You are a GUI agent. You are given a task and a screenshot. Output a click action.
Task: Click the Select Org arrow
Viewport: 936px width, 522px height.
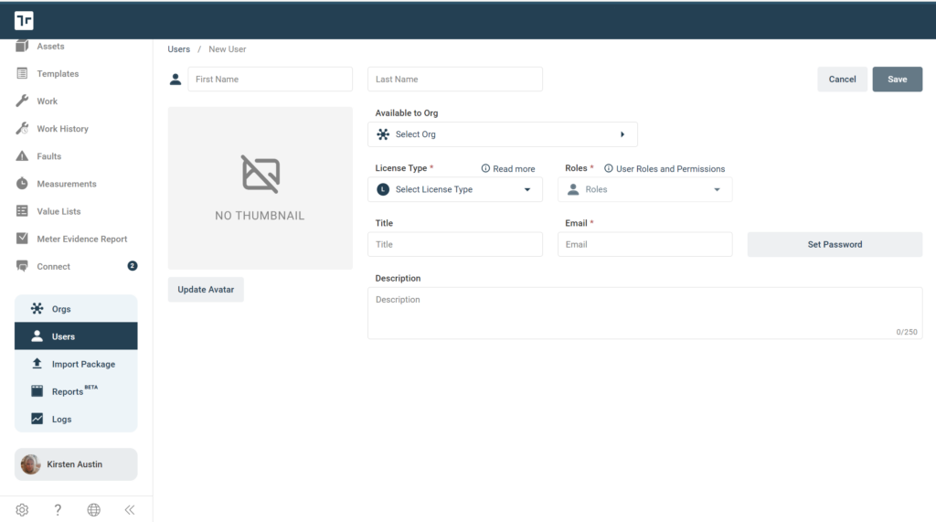pyautogui.click(x=622, y=134)
